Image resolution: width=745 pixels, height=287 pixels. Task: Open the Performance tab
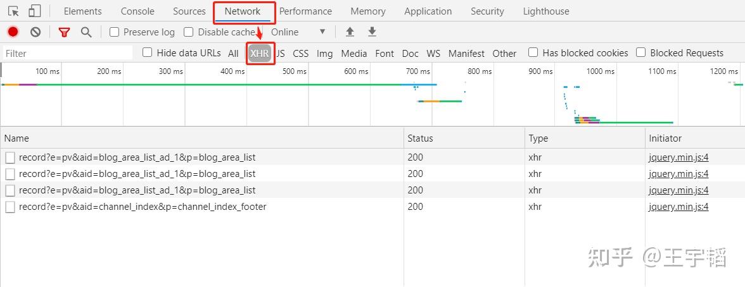click(305, 11)
